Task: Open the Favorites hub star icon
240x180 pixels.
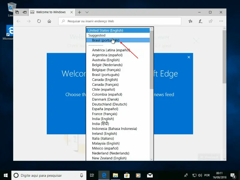Action: pos(190,21)
